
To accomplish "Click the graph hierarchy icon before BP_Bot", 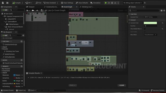I will point(42,10).
